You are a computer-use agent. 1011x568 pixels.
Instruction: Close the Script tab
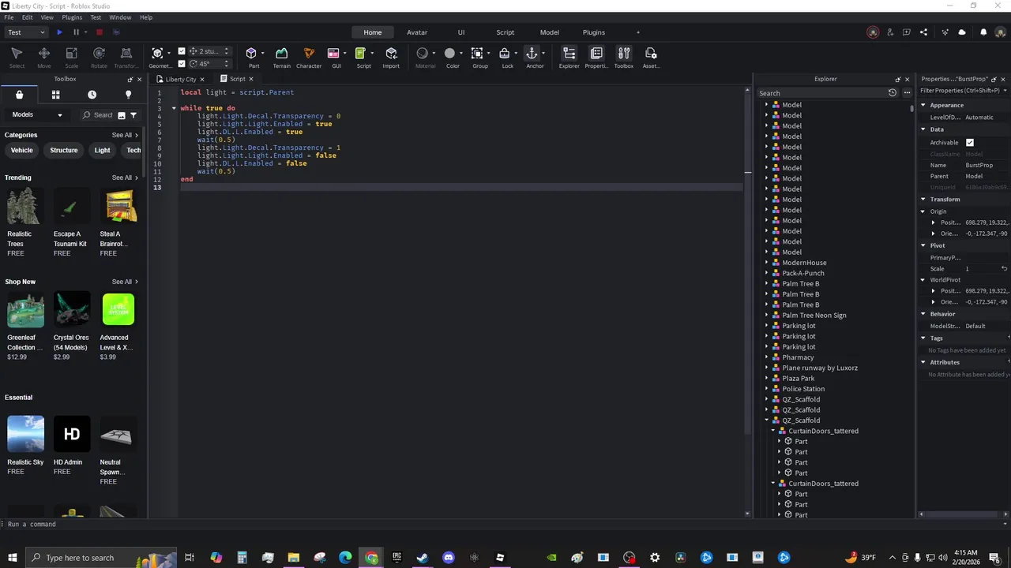tap(251, 79)
